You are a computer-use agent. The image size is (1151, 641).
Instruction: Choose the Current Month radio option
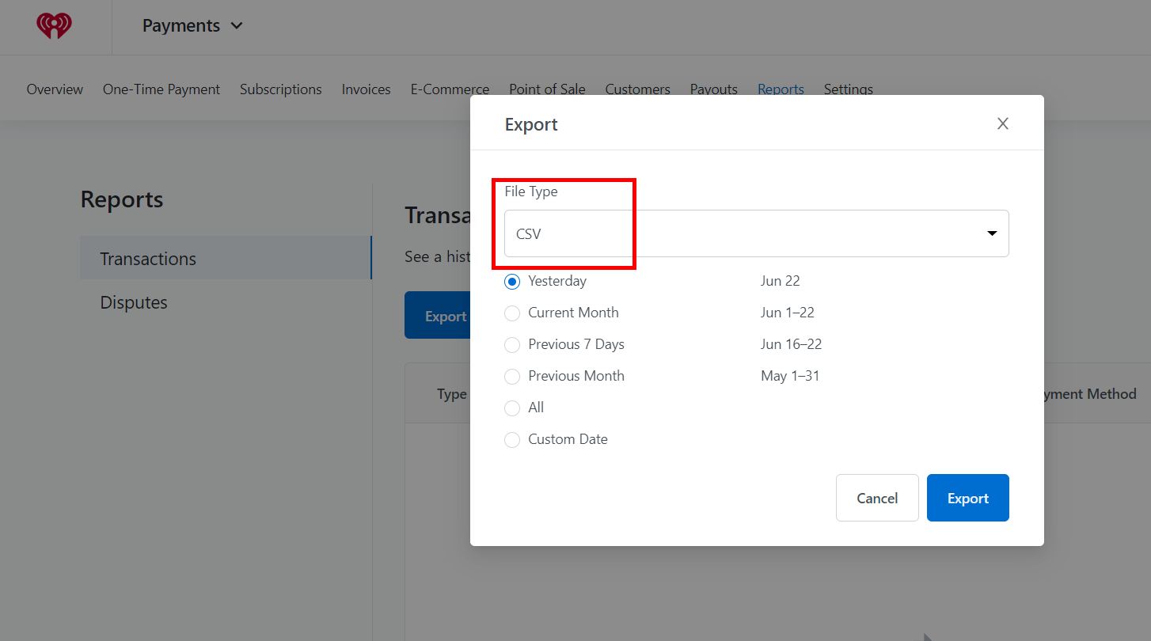click(512, 313)
